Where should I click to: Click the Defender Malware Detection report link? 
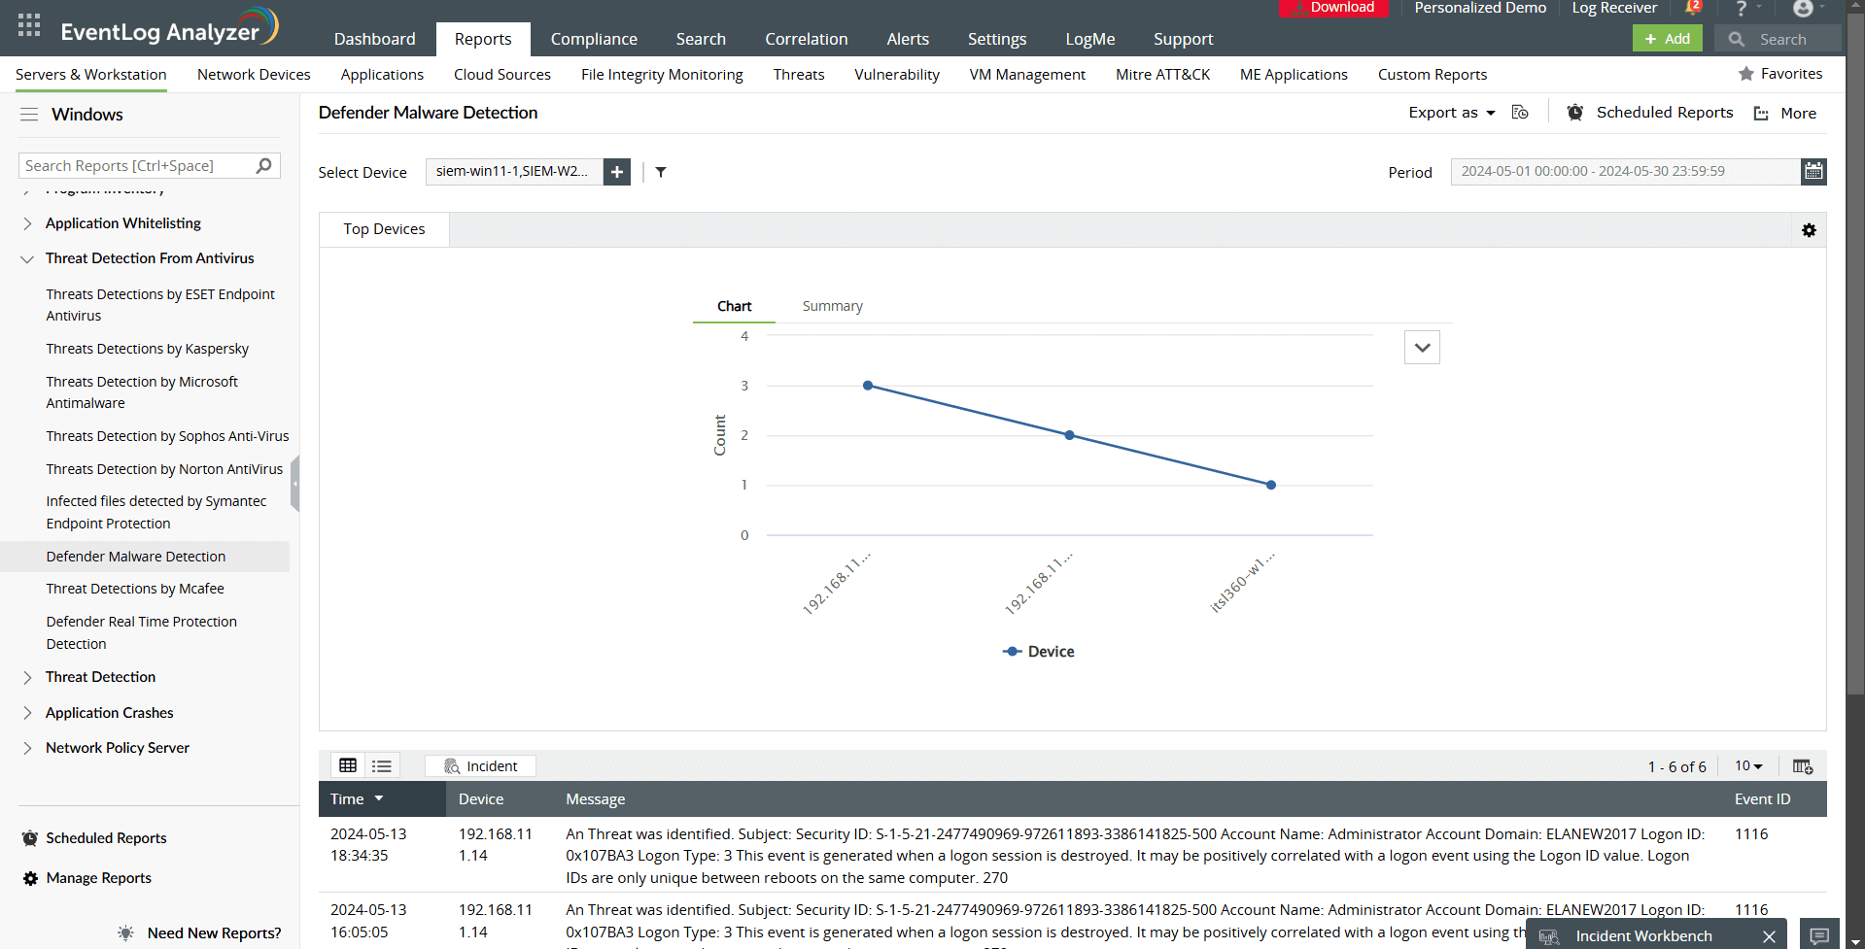[x=136, y=556]
